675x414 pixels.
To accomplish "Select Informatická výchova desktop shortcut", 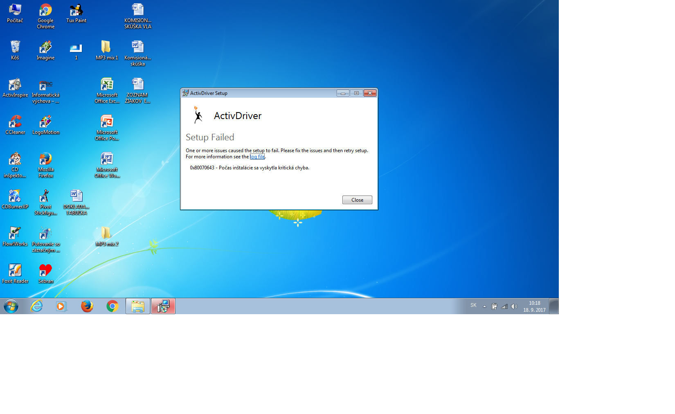I will pos(46,90).
